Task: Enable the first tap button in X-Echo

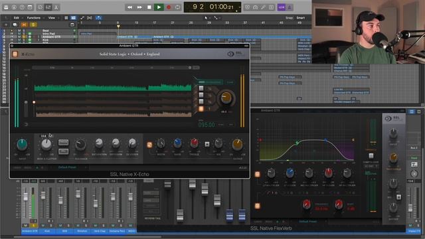Action: [201, 88]
